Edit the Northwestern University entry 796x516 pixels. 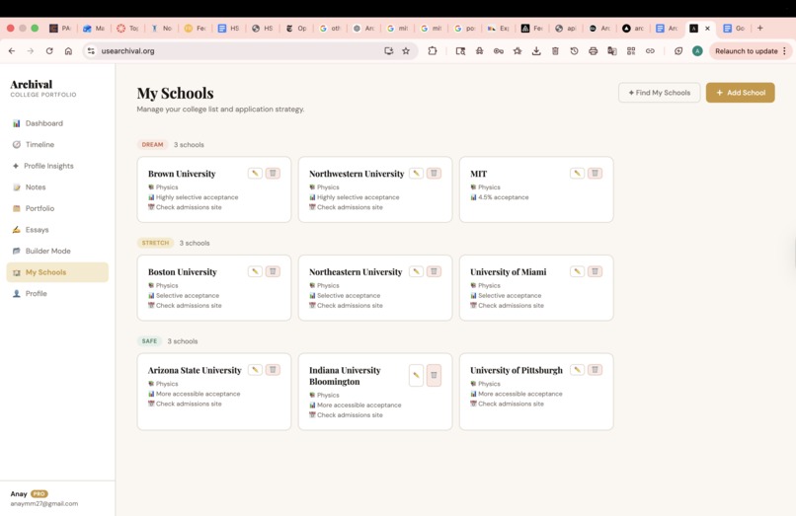tap(417, 174)
